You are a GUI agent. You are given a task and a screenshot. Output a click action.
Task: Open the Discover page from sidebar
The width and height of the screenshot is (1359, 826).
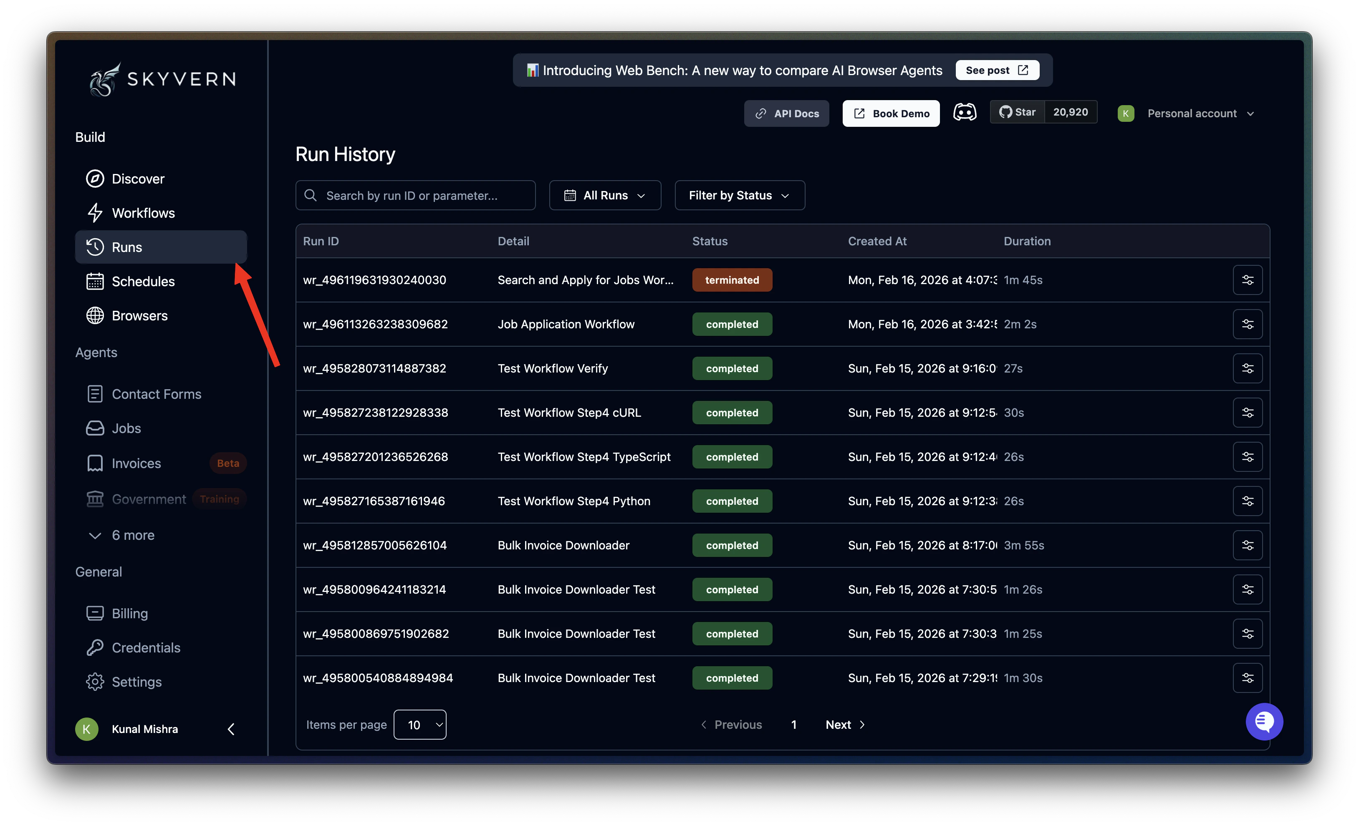click(x=138, y=178)
